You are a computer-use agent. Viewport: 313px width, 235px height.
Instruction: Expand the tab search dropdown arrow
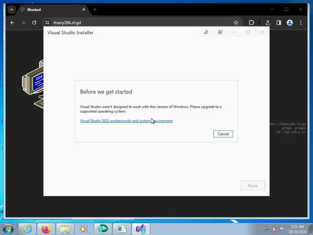(12, 9)
